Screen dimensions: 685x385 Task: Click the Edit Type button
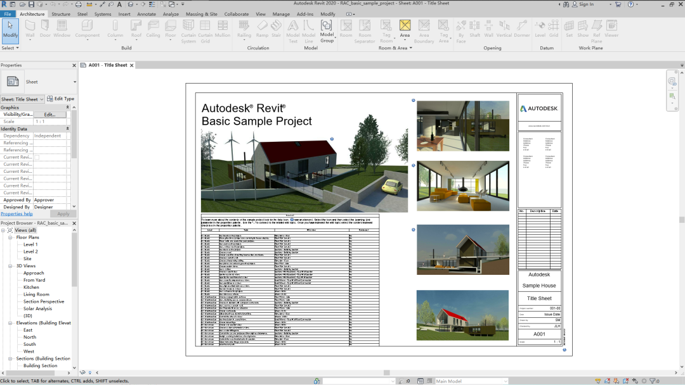pyautogui.click(x=61, y=99)
